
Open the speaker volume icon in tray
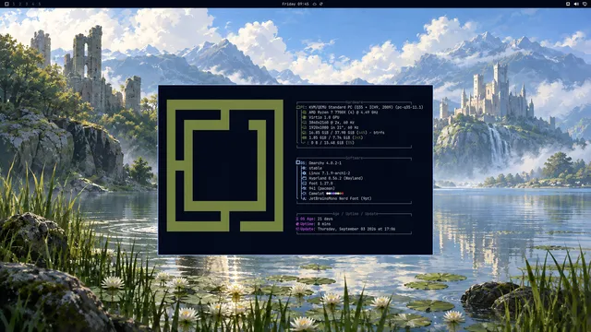[x=576, y=4]
